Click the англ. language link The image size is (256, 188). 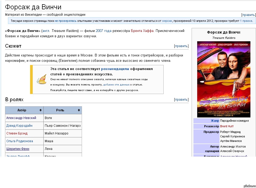point(46,31)
